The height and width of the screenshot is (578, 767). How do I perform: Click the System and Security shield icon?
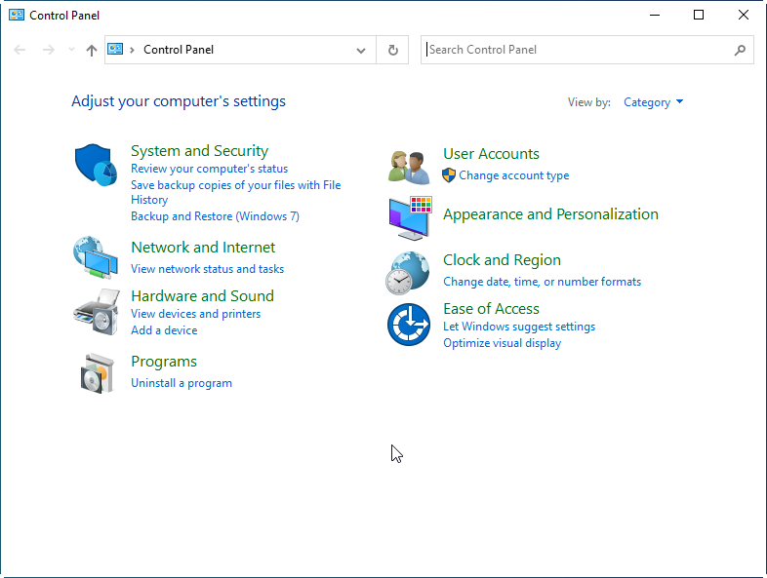coord(96,164)
